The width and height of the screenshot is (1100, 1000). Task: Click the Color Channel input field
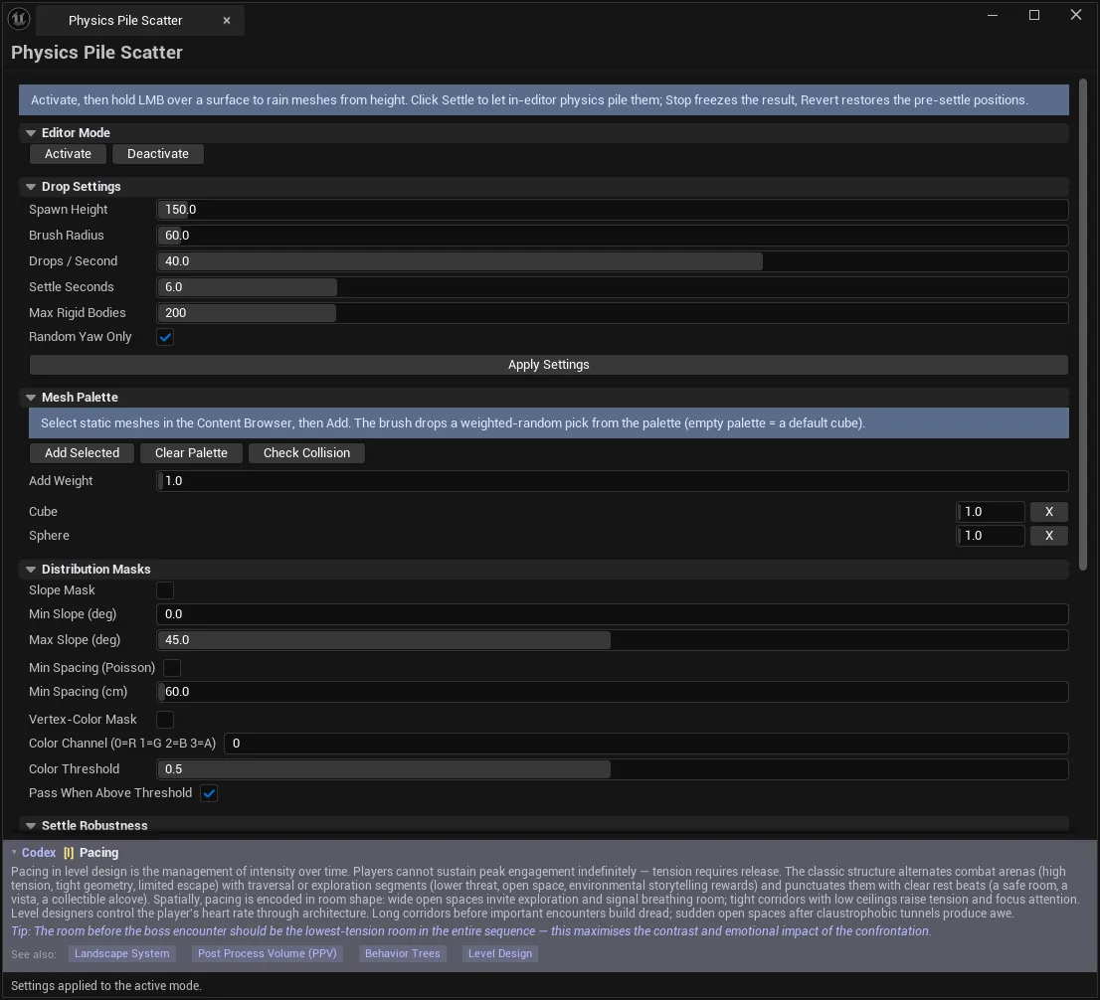[x=646, y=744]
